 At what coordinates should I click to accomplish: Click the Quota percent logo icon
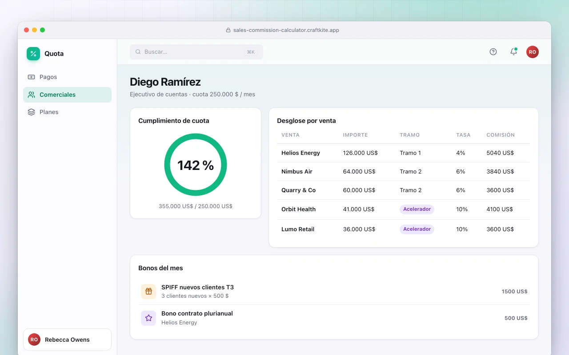click(33, 54)
